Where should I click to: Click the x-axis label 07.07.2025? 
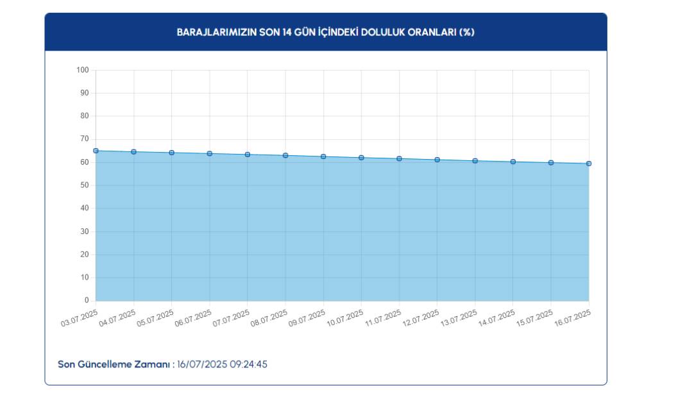click(x=231, y=318)
